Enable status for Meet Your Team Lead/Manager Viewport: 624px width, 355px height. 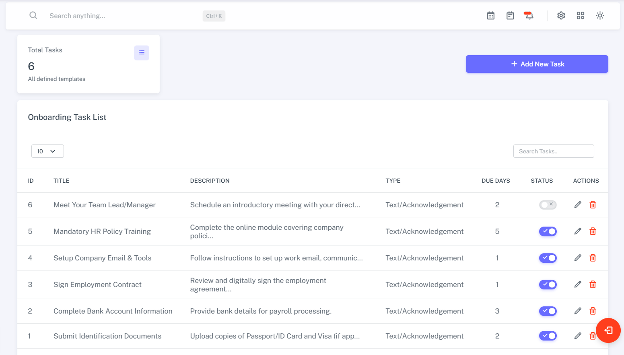pos(548,205)
